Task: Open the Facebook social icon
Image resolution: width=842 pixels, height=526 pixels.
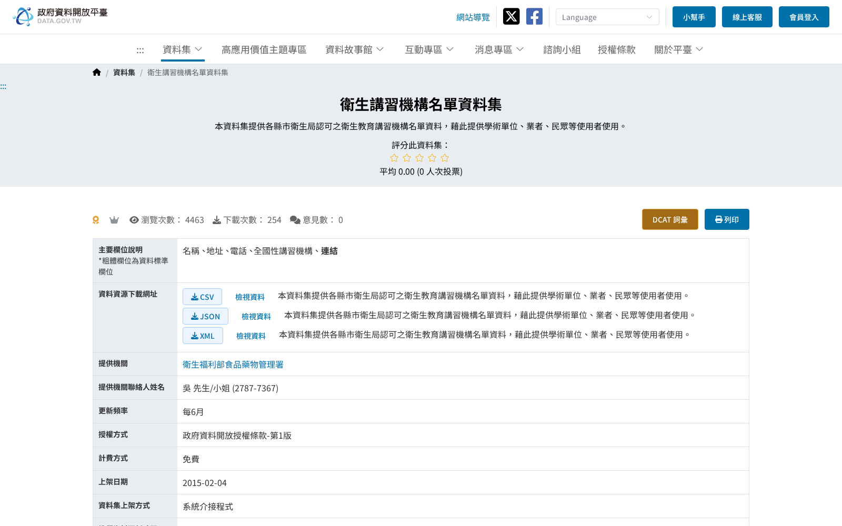Action: [x=534, y=16]
